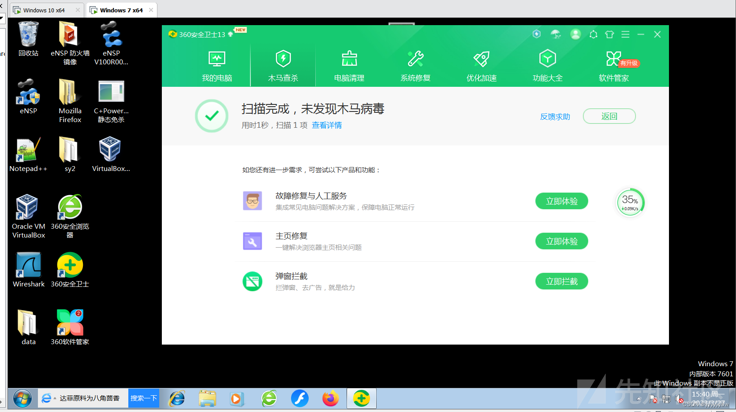
Task: Click the 查看详情 link
Action: pyautogui.click(x=327, y=125)
